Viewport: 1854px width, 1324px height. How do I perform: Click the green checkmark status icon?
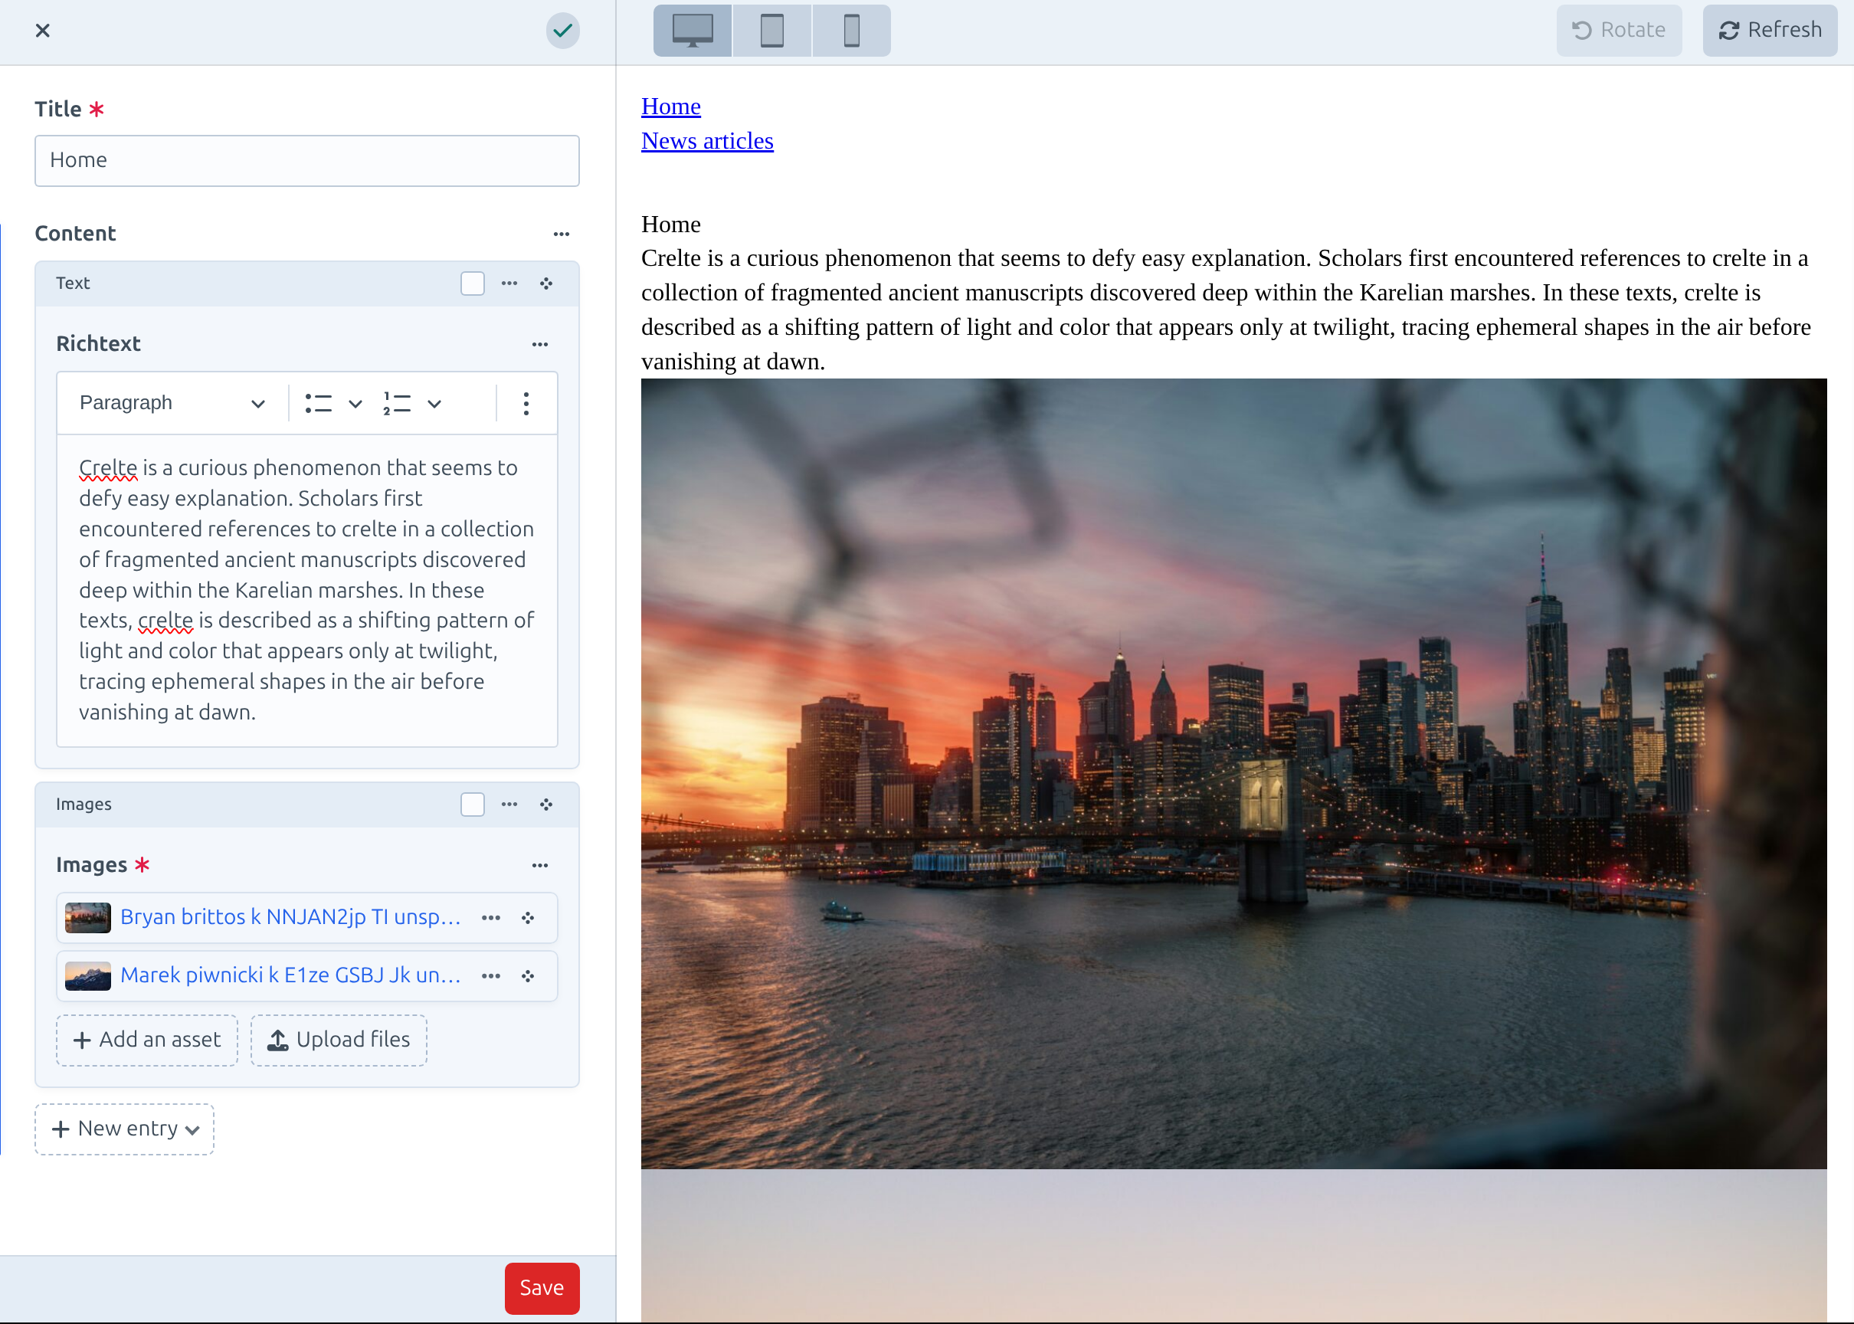[562, 31]
